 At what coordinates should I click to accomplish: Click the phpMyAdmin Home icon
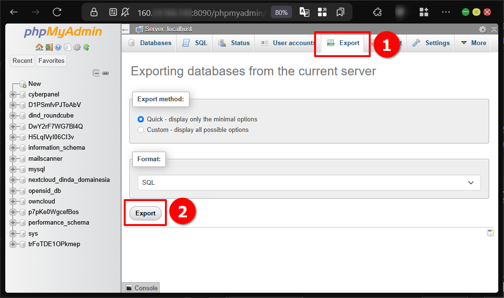39,47
